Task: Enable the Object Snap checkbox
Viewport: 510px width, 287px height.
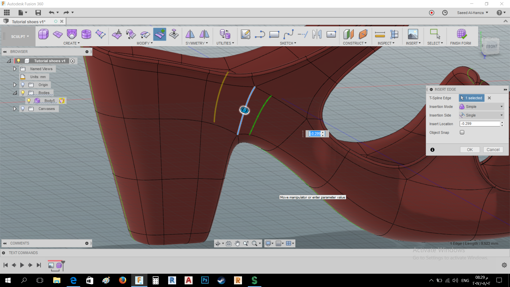Action: click(x=462, y=132)
